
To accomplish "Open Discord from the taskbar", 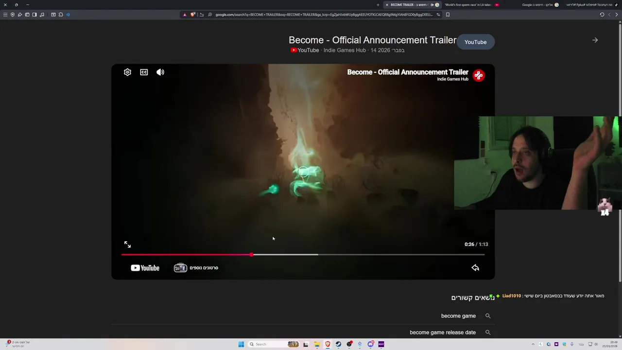I will 370,344.
